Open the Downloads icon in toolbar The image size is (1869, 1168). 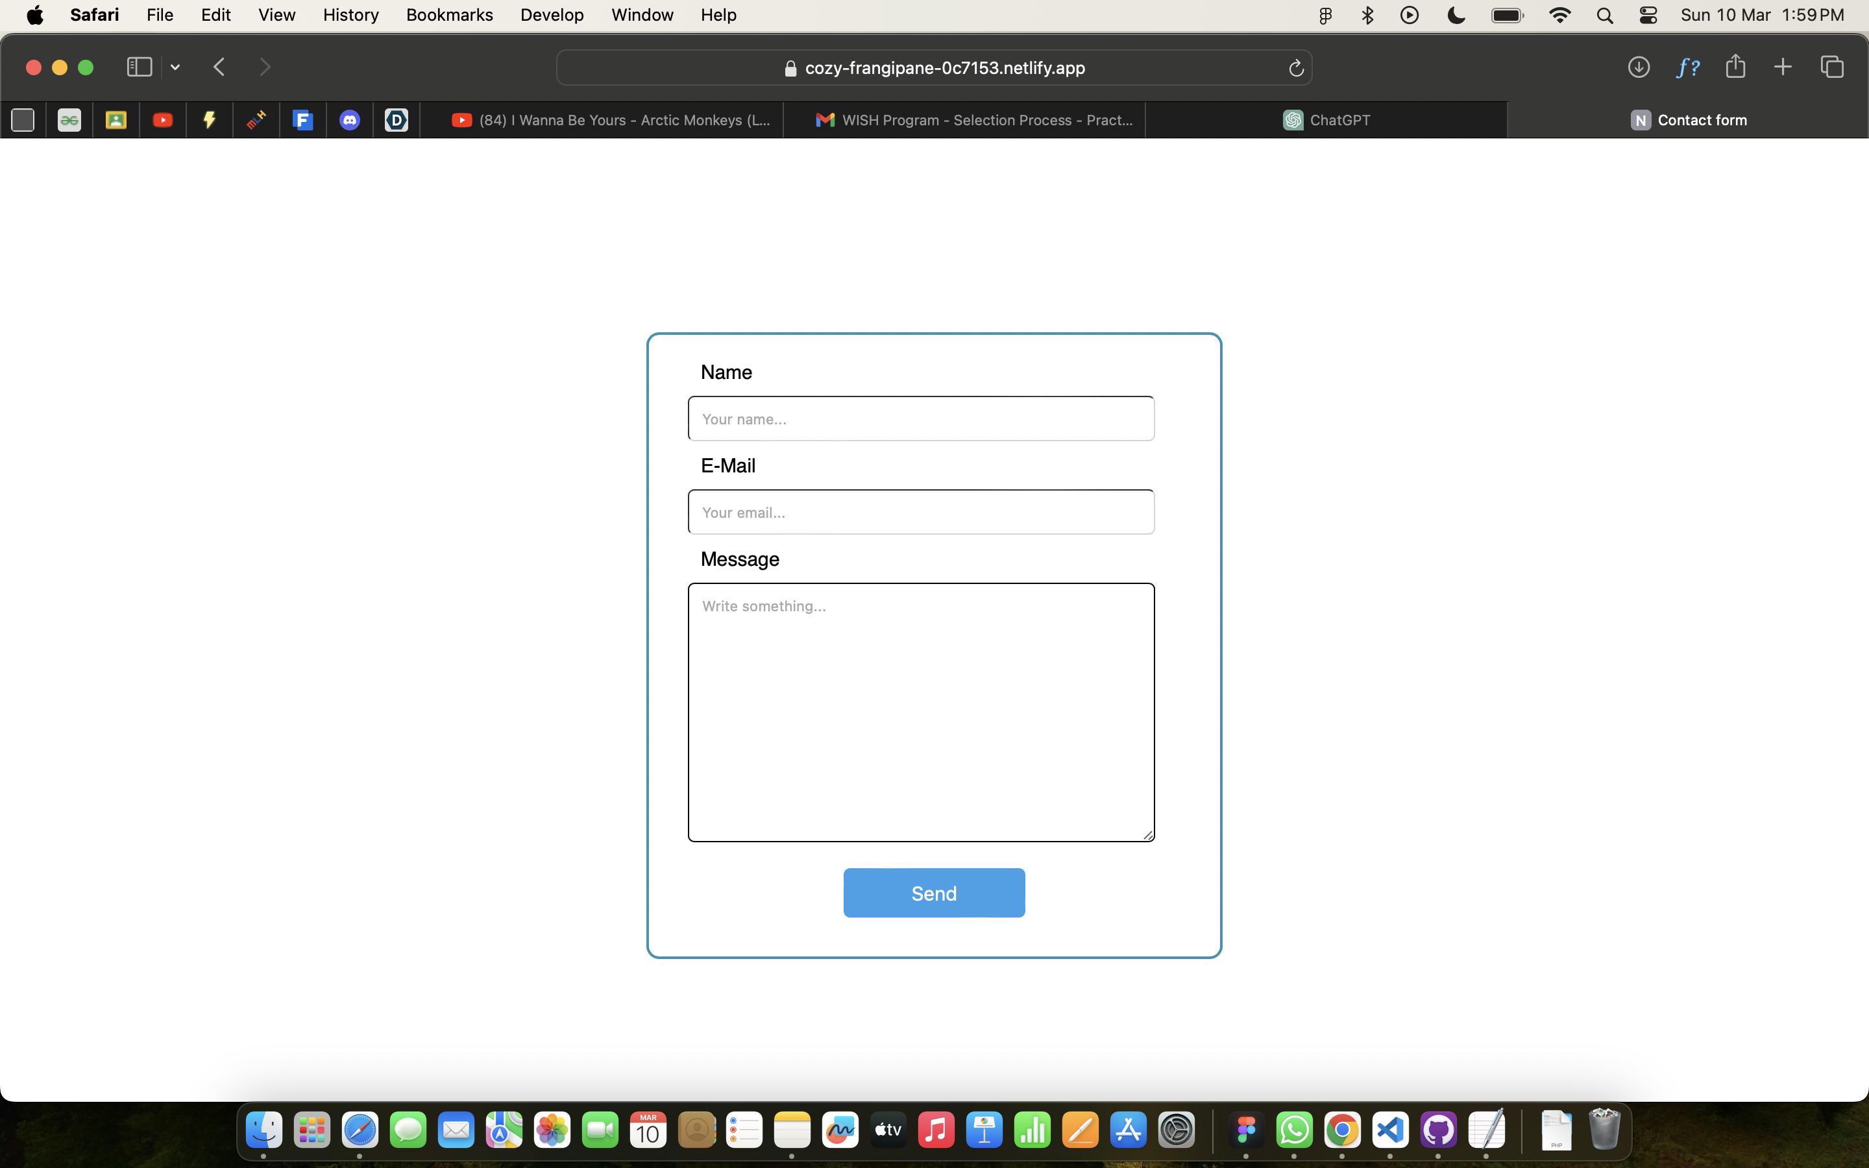[1638, 67]
